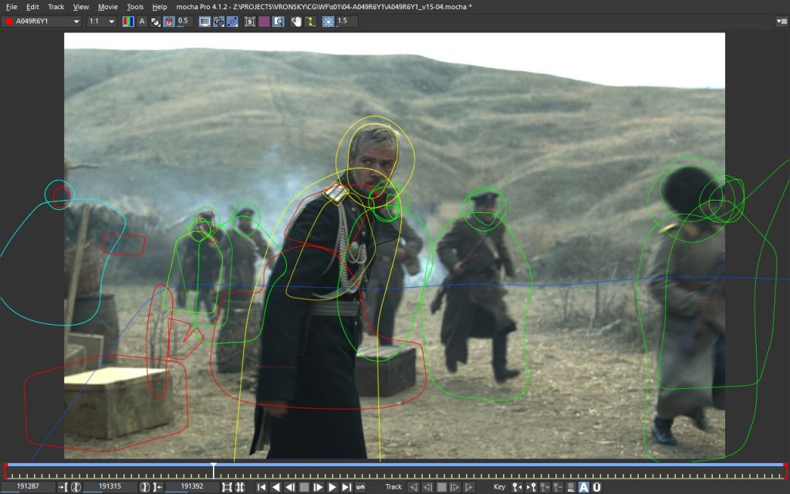Toggle the layer mattes display icon
Image resolution: width=790 pixels, height=494 pixels.
[155, 22]
